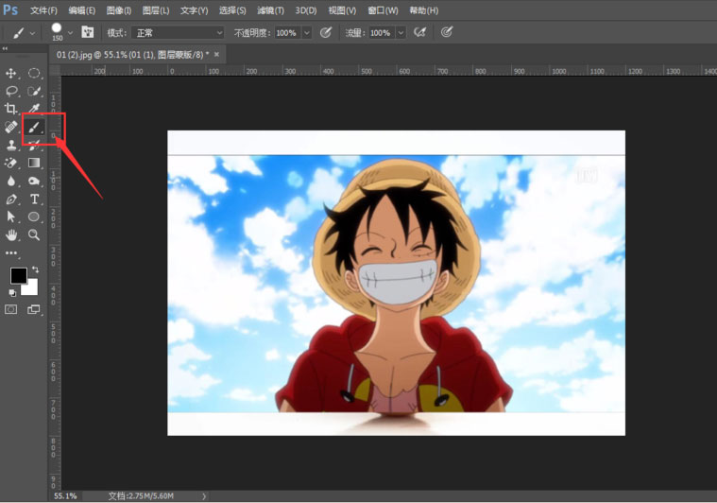Select the Eyedropper tool
Image resolution: width=717 pixels, height=503 pixels.
(34, 109)
